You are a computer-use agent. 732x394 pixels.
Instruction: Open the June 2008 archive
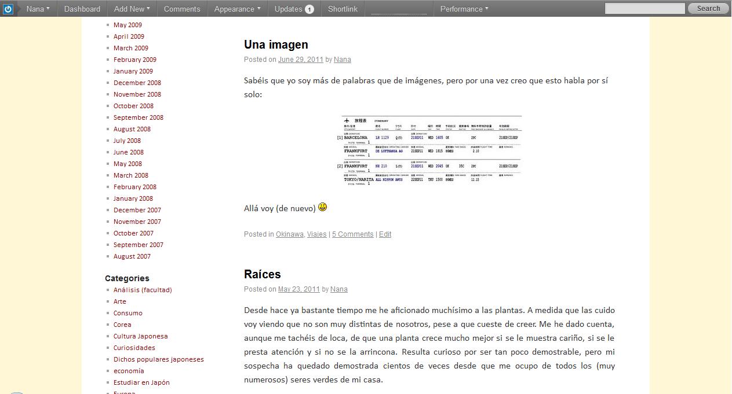click(129, 152)
